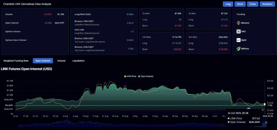Click the OKX logo icon
This screenshot has width=277, height=130.
pos(239,31)
